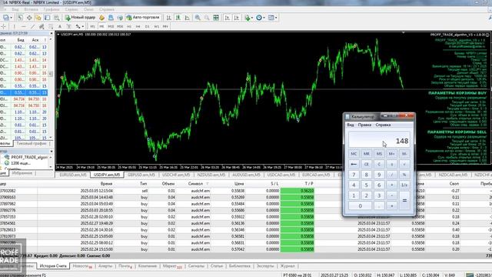The height and width of the screenshot is (277, 492).
Task: Open calculator Справка menu
Action: point(383,125)
